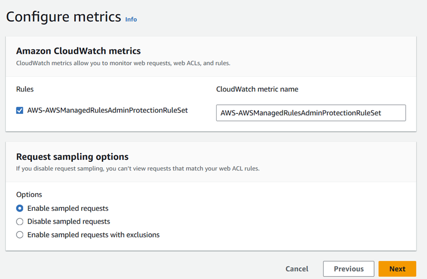Click the Amazon CloudWatch metrics section heading
427x279 pixels.
tap(78, 51)
